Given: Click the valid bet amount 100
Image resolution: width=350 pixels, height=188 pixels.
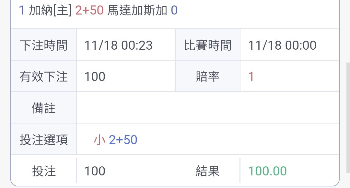Looking at the screenshot, I should 95,77.
